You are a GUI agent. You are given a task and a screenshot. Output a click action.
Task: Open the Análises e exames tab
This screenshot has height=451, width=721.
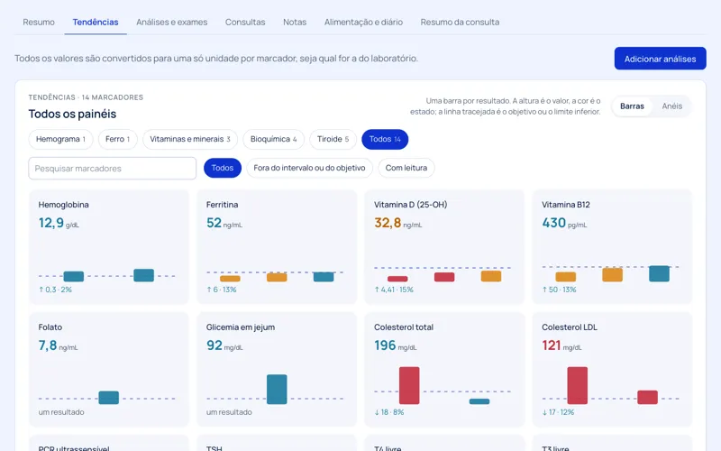tap(171, 22)
